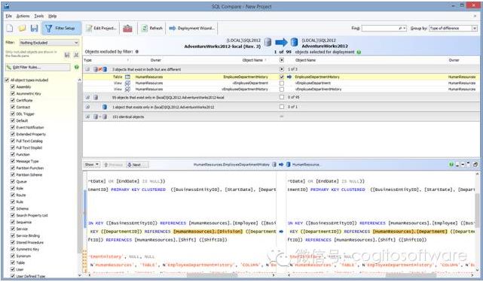Click the green help icon beside Edit Filter Rules
The height and width of the screenshot is (282, 483).
tap(76, 67)
